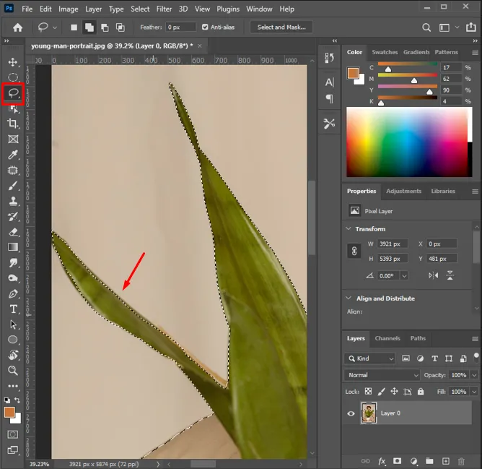Delete layer using the trash icon
The width and height of the screenshot is (482, 469).
tap(461, 461)
